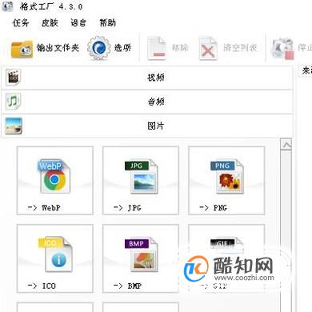312x312 pixels.
Task: Click the '-> PNG' caption text
Action: pyautogui.click(x=213, y=207)
